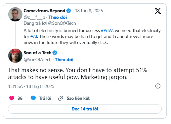The width and height of the screenshot is (171, 124).
Task: Open the info circle icon
Action: 158,86
